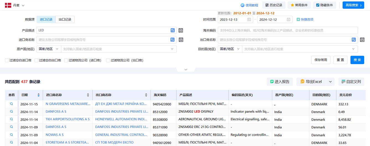Open 原产国 国家/地区 type dropdown
Screen dimensions: 370x146
click(49, 49)
